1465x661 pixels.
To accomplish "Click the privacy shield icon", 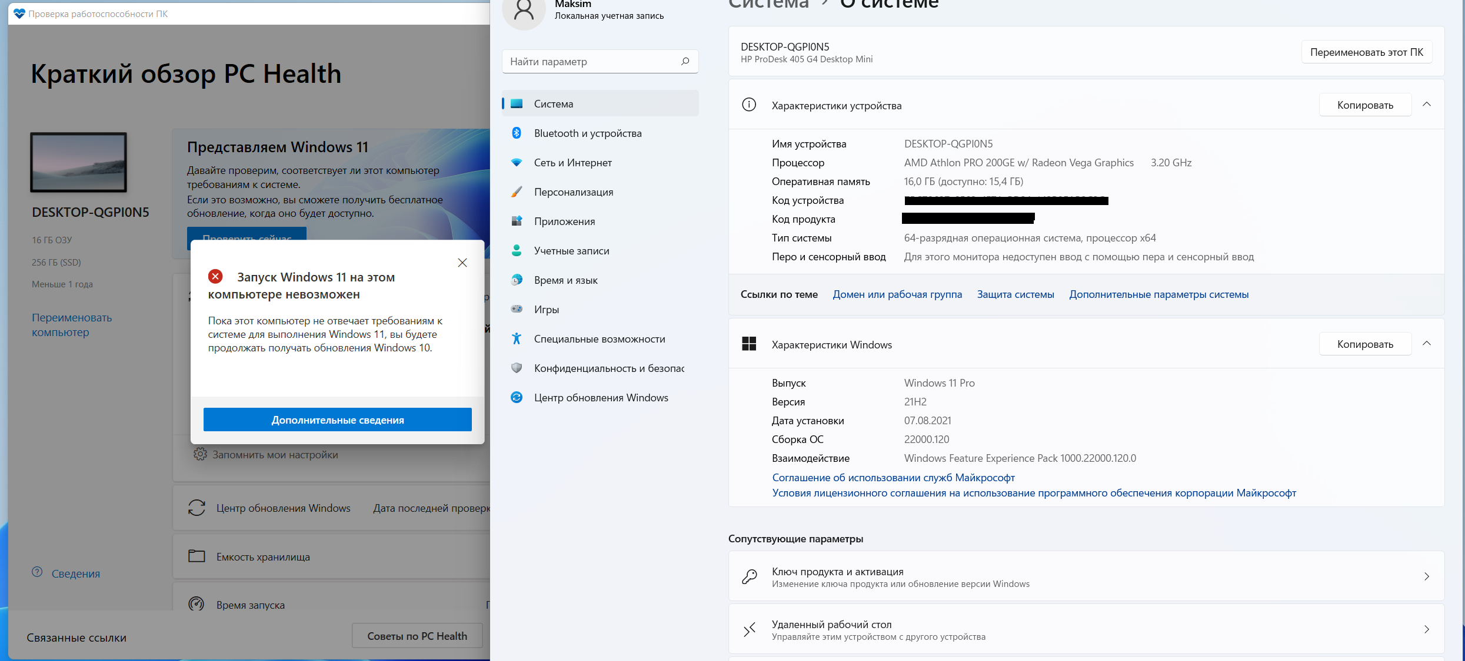I will pyautogui.click(x=517, y=368).
